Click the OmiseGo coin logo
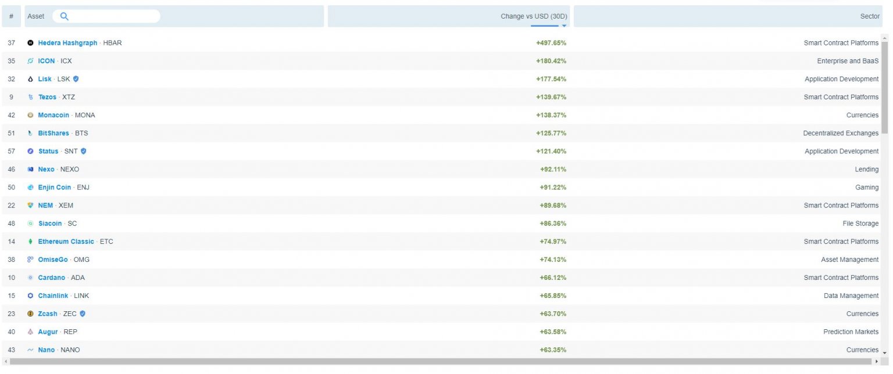This screenshot has height=374, width=893. 31,259
